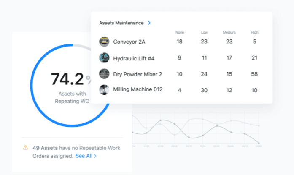This screenshot has width=294, height=175.
Task: Click the Hydraulic Lift #4 asset name
Action: click(x=134, y=58)
